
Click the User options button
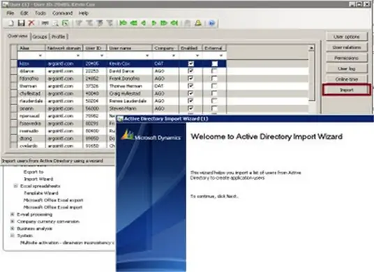coord(347,37)
